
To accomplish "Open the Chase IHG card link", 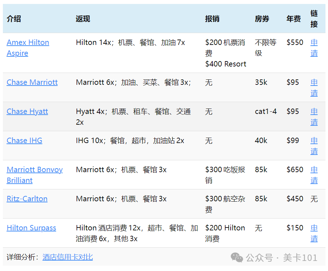I will 24,141.
